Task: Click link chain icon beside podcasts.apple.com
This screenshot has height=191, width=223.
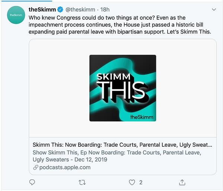Action: (x=36, y=168)
